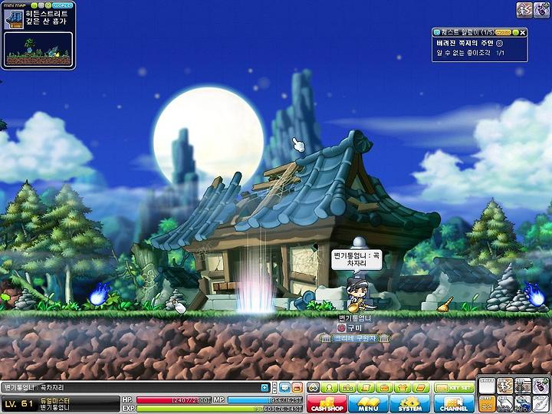Click the blue chat speech bubble icon

[x=284, y=388]
